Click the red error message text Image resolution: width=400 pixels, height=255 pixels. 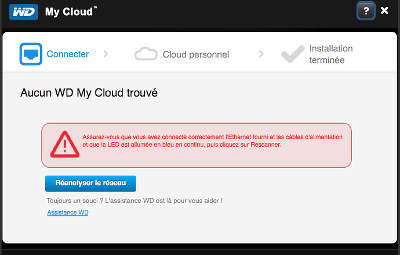[212, 141]
